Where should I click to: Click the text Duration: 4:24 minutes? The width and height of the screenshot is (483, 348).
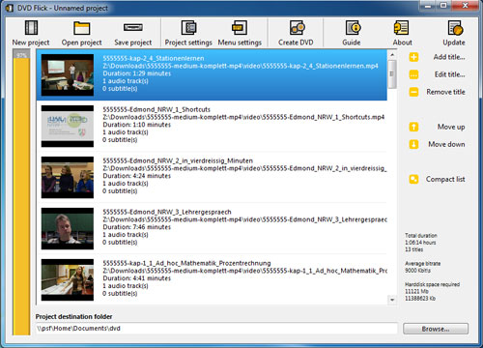[x=136, y=176]
